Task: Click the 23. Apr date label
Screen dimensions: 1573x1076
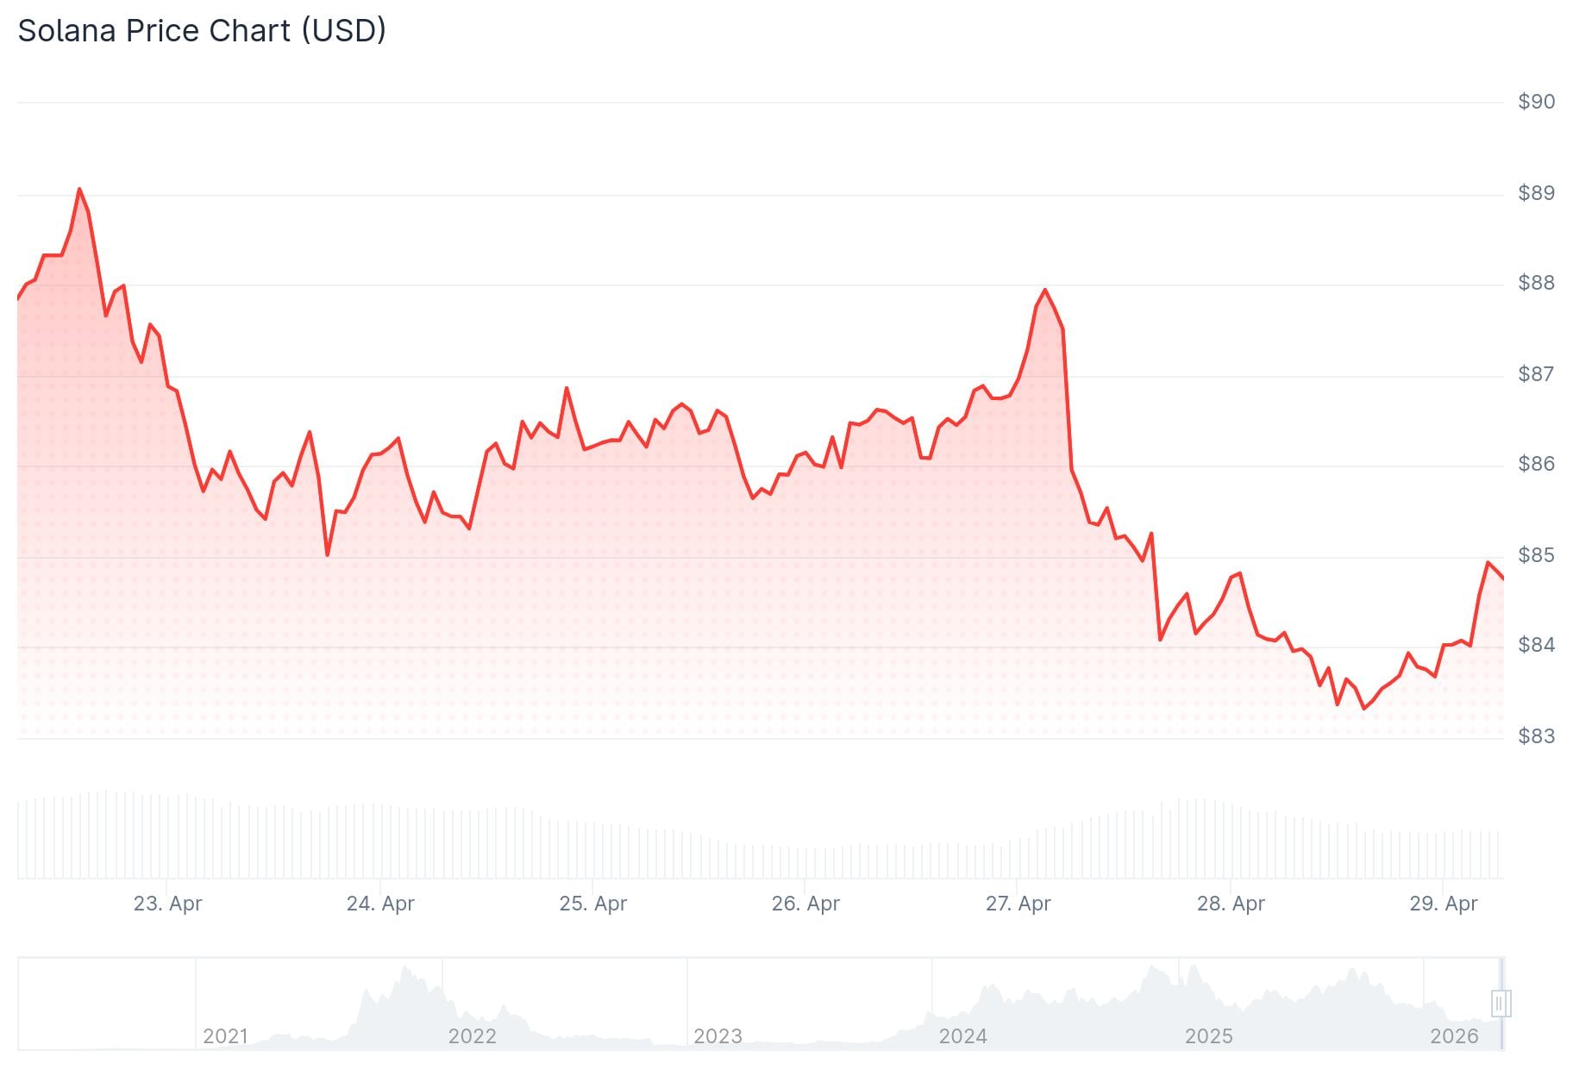Action: pyautogui.click(x=167, y=904)
